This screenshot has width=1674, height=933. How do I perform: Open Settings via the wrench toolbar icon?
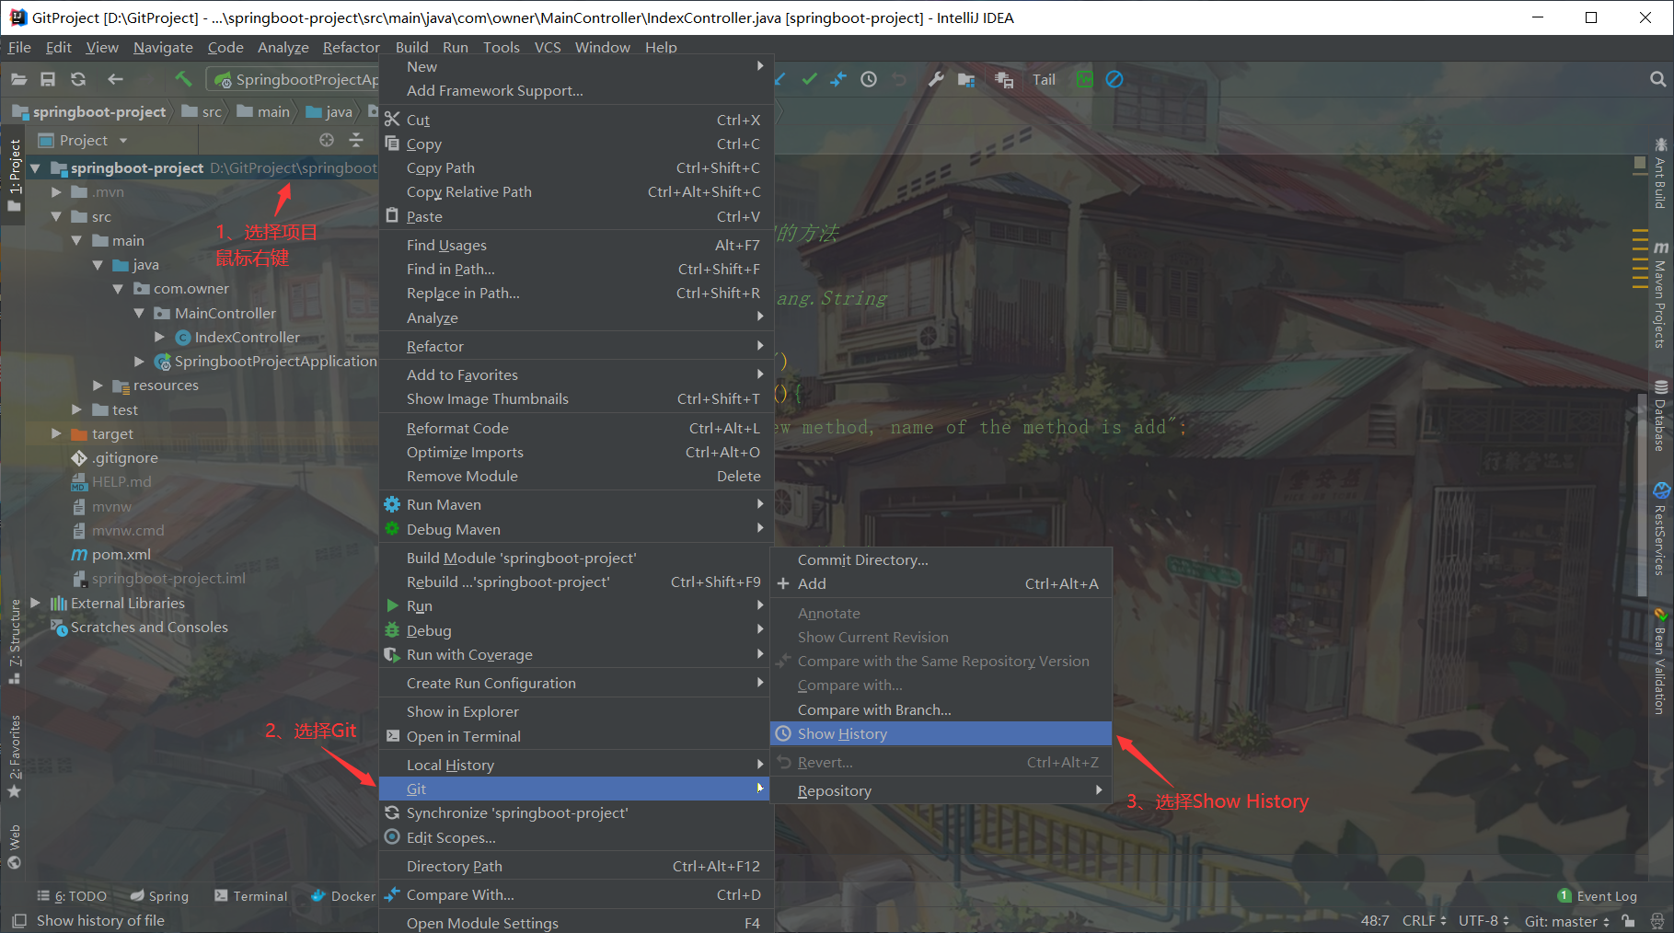coord(936,79)
